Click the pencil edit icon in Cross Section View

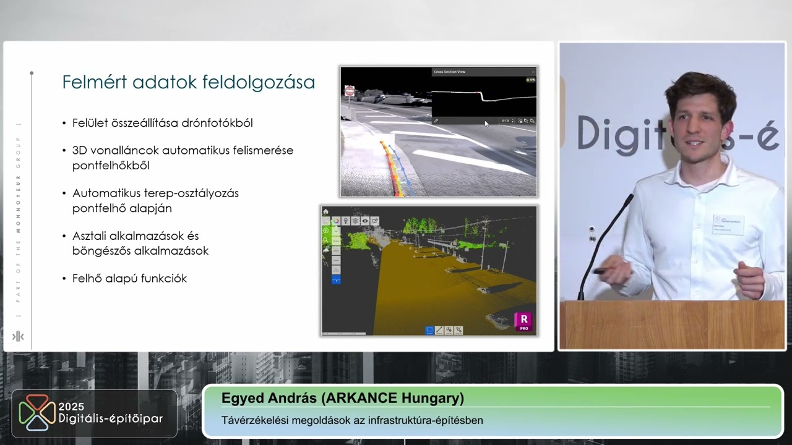click(x=436, y=121)
